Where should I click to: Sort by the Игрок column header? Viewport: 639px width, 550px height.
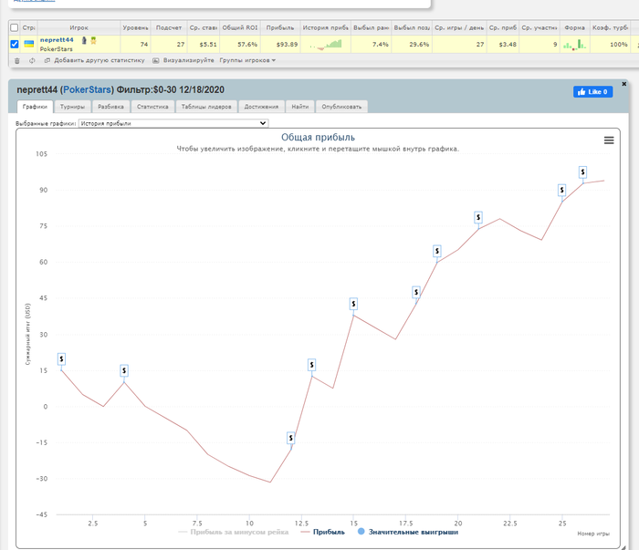[79, 27]
